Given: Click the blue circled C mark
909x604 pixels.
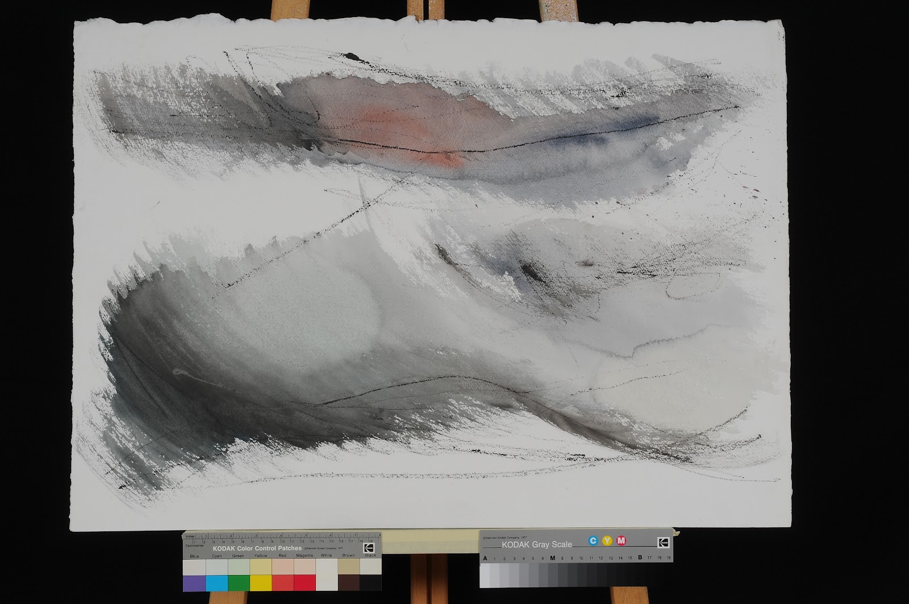Looking at the screenshot, I should (593, 541).
